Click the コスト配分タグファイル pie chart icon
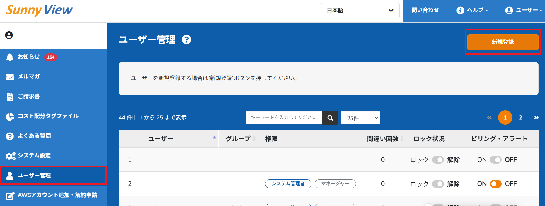The image size is (545, 206). point(10,116)
